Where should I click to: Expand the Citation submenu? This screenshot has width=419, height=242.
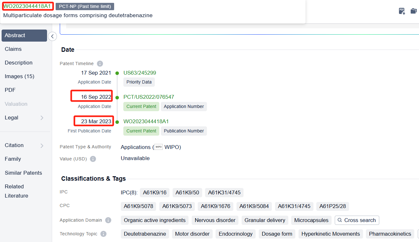[42, 145]
